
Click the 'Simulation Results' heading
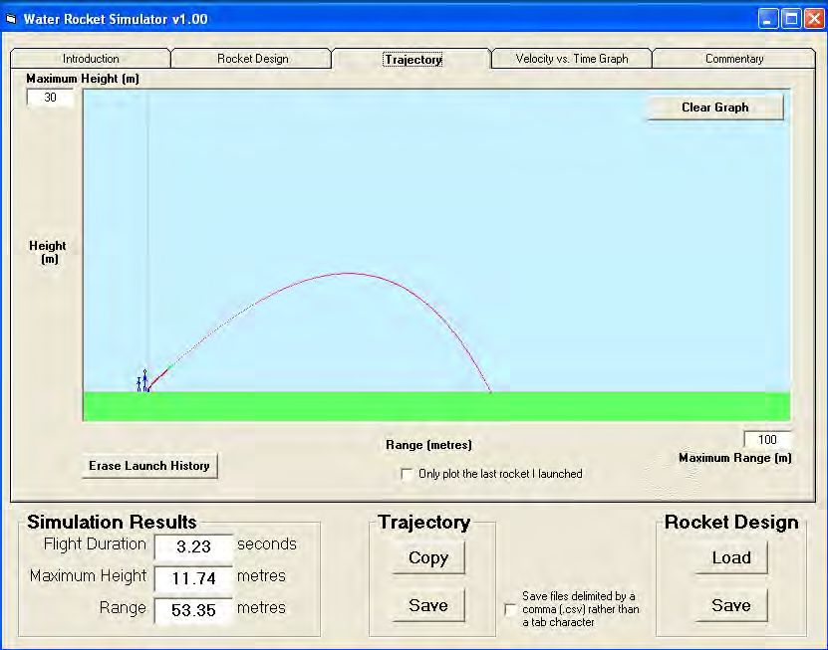click(112, 522)
